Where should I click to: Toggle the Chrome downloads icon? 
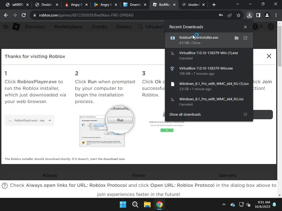[x=250, y=15]
